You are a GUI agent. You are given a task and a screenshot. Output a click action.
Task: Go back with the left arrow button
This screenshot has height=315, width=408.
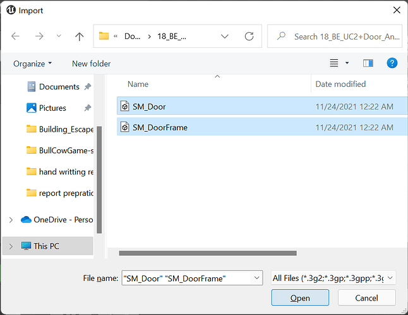pos(15,36)
